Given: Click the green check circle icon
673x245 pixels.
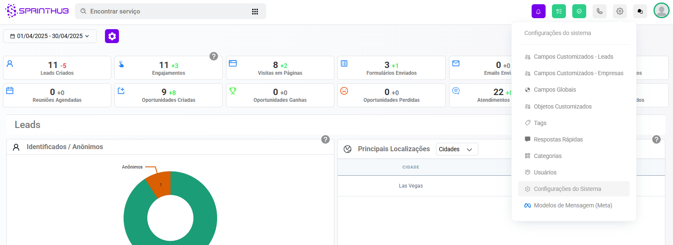Looking at the screenshot, I should (x=579, y=11).
